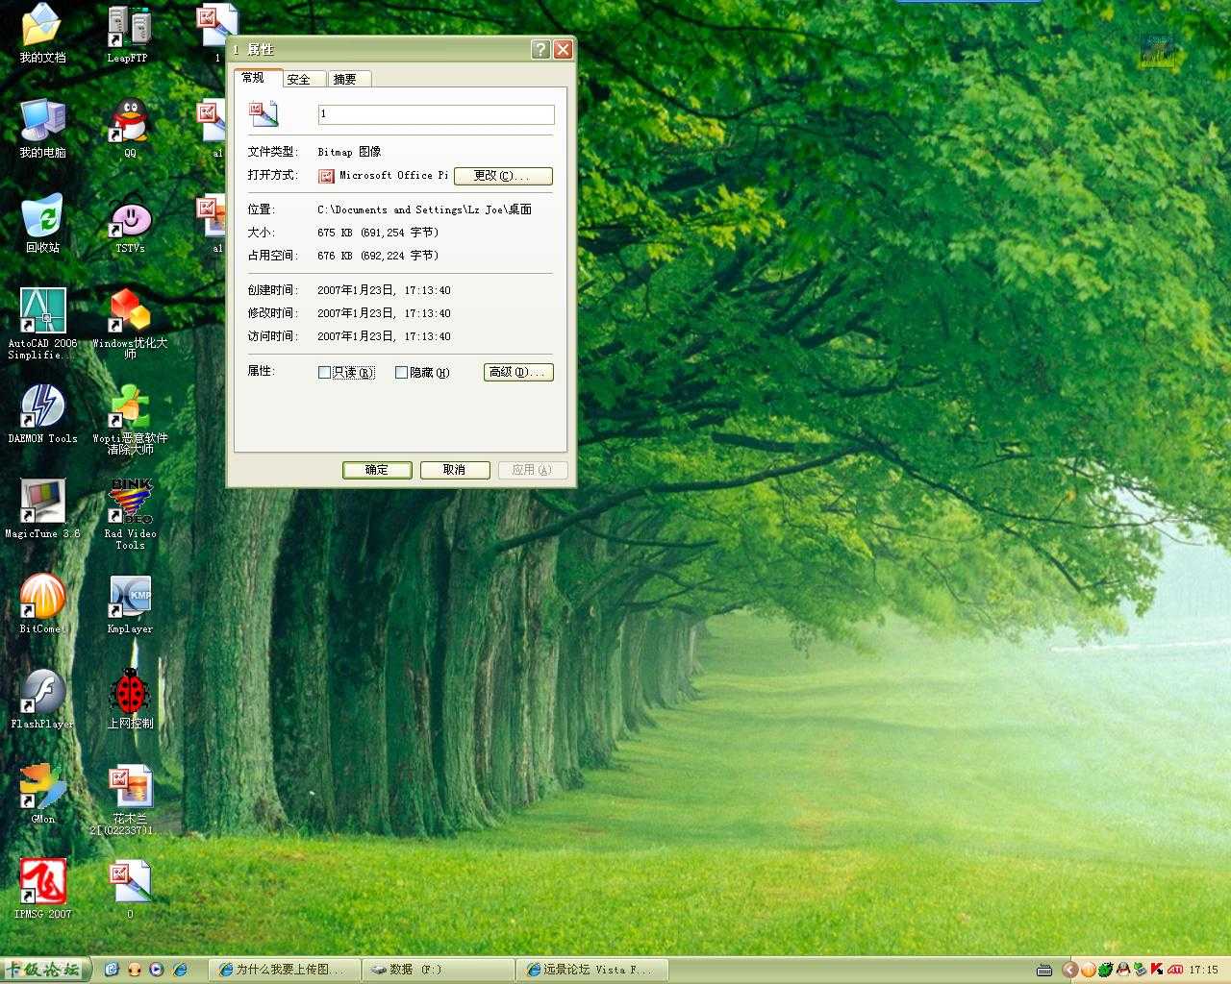
Task: Launch the QQ penguin shortcut
Action: coord(130,129)
